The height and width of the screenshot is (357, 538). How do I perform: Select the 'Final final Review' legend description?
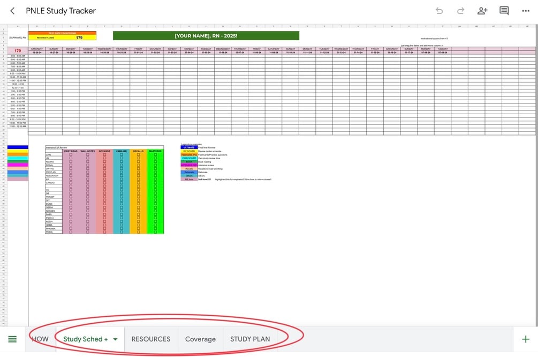pyautogui.click(x=207, y=147)
